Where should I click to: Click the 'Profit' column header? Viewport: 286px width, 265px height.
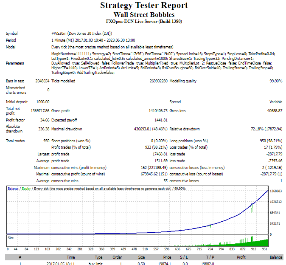241,257
